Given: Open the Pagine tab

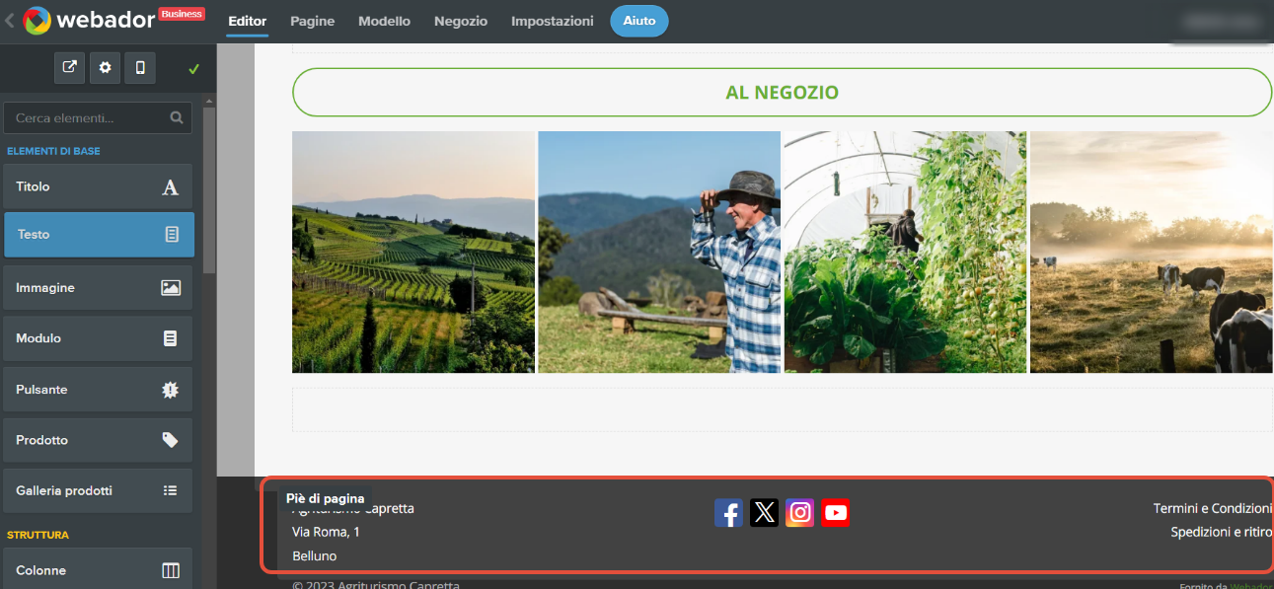Looking at the screenshot, I should (312, 21).
